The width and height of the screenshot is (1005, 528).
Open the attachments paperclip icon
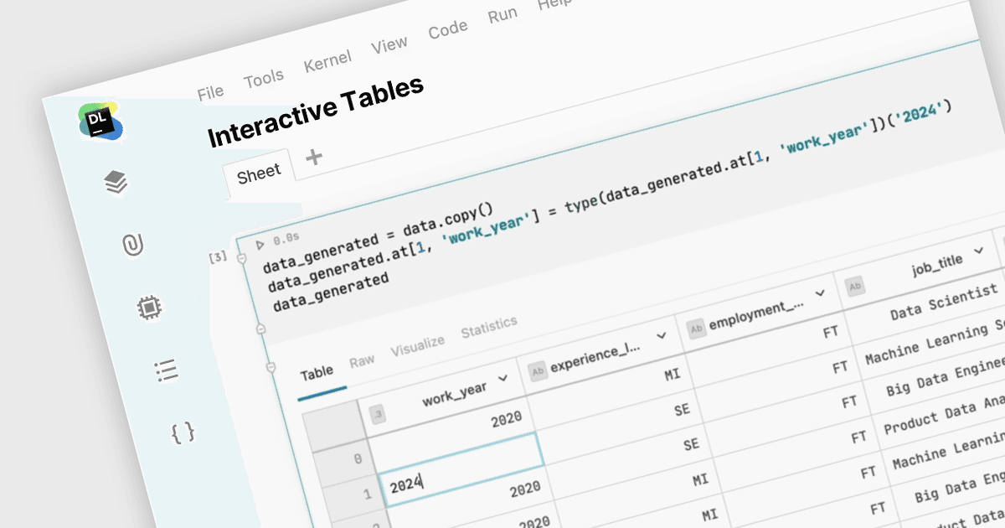click(x=131, y=246)
